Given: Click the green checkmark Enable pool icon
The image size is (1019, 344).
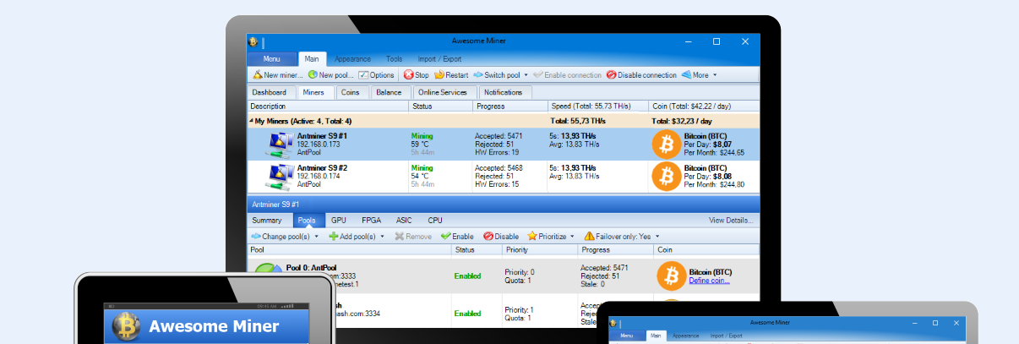Looking at the screenshot, I should [x=445, y=237].
